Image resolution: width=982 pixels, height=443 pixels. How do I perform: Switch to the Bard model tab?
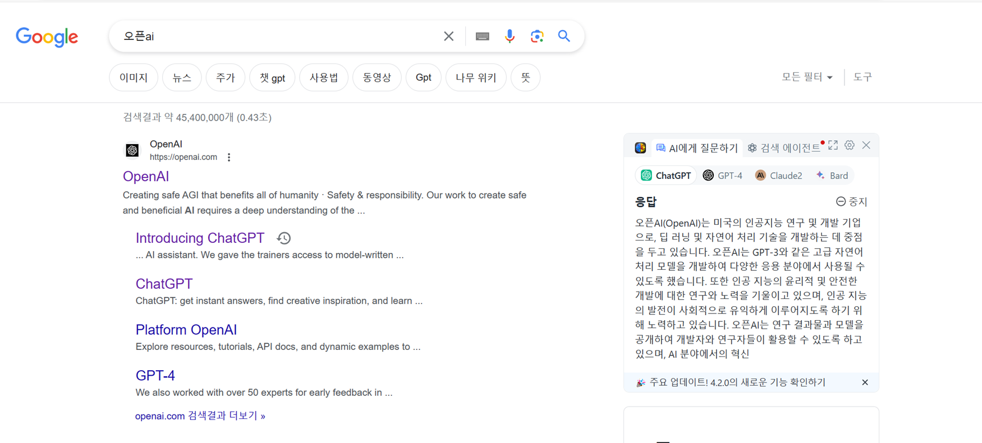832,176
